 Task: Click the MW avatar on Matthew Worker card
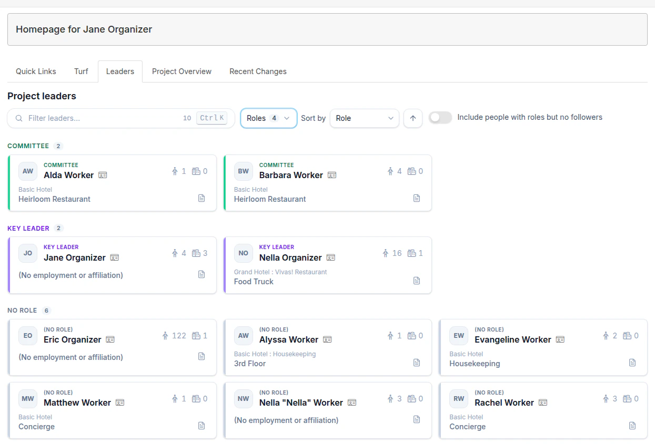[28, 399]
